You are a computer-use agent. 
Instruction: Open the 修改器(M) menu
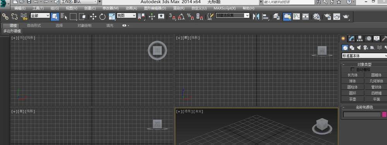point(111,8)
